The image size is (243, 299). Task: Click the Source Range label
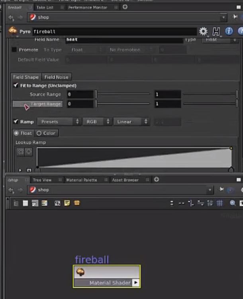pyautogui.click(x=45, y=94)
